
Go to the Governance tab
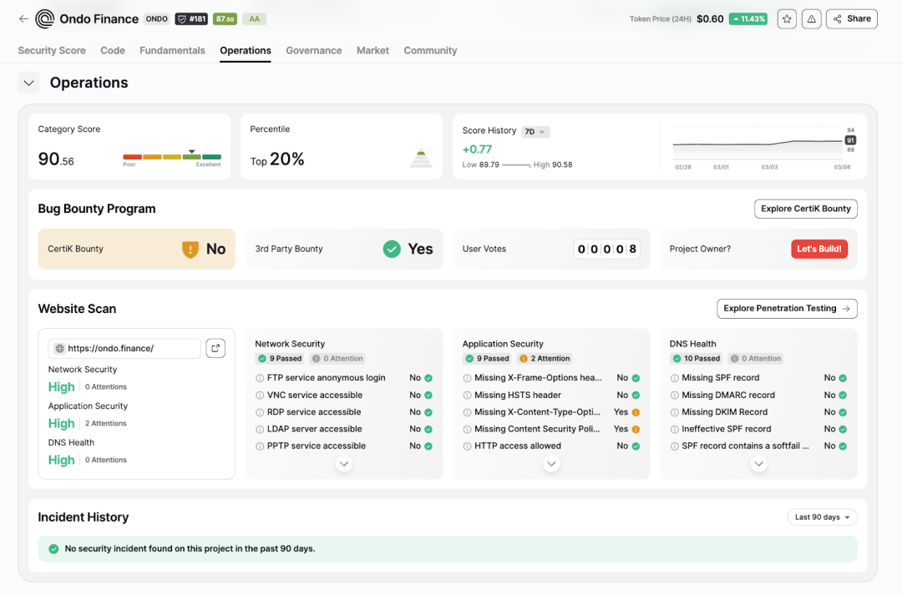pos(313,51)
